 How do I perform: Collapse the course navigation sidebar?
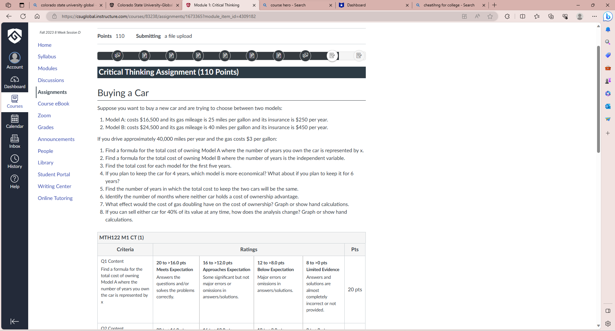(x=14, y=321)
